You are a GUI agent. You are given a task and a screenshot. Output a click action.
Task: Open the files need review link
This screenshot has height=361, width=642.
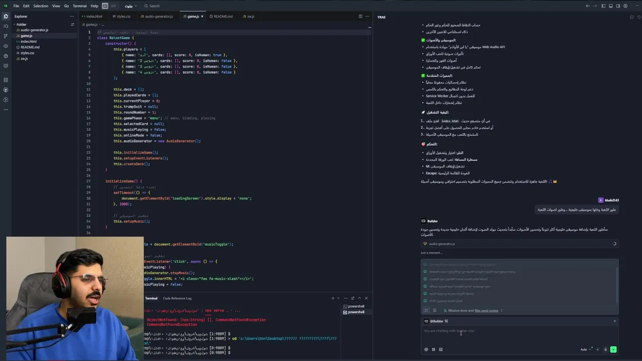(487, 310)
